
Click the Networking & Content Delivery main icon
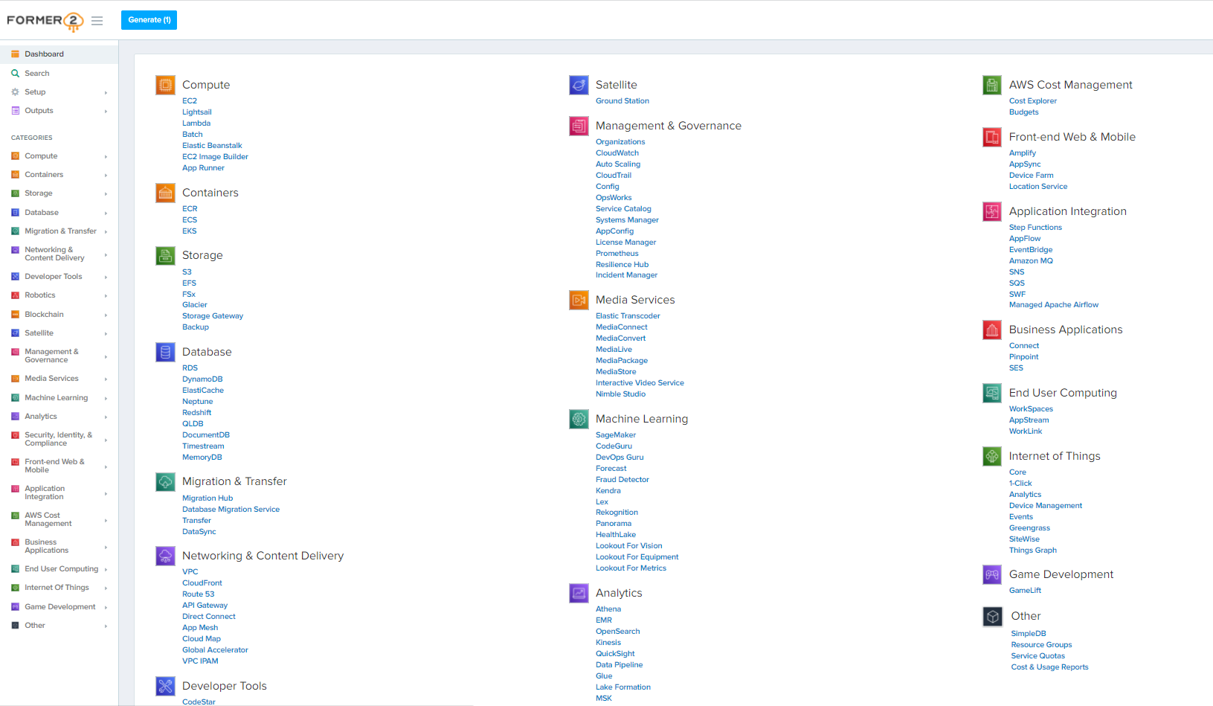(165, 556)
